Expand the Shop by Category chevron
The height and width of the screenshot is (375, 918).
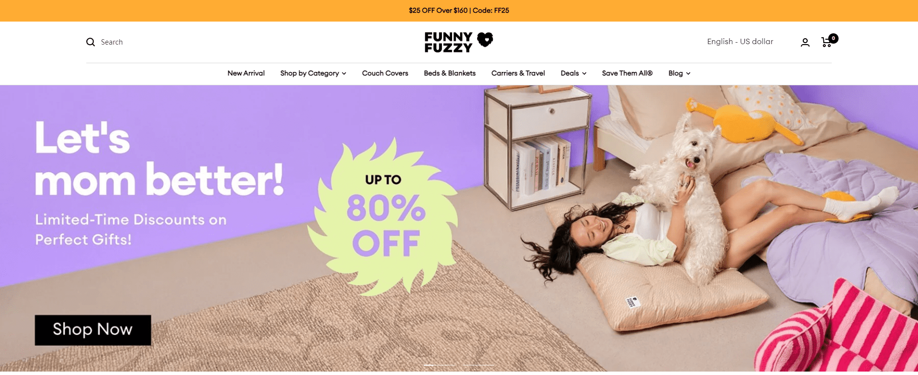click(x=344, y=74)
